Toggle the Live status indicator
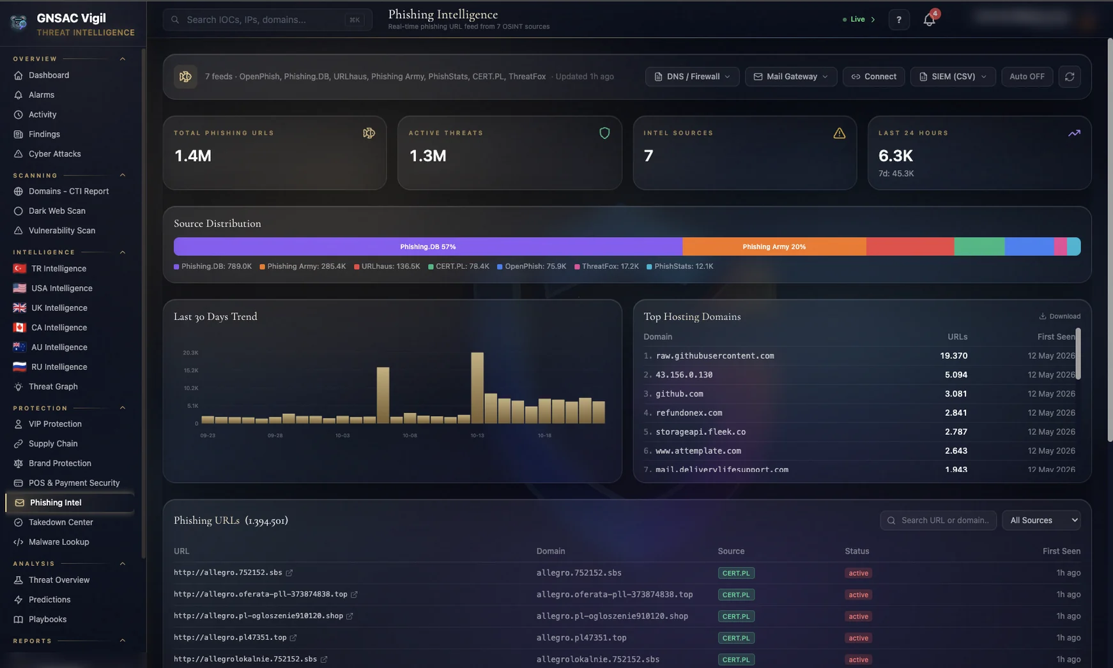The image size is (1113, 668). 858,19
